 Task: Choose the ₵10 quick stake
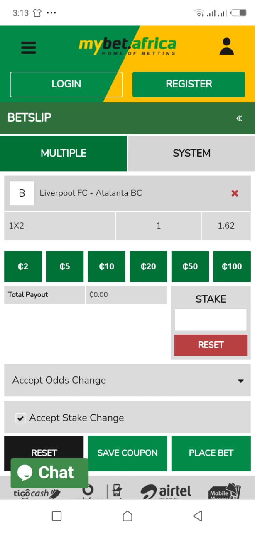106,266
